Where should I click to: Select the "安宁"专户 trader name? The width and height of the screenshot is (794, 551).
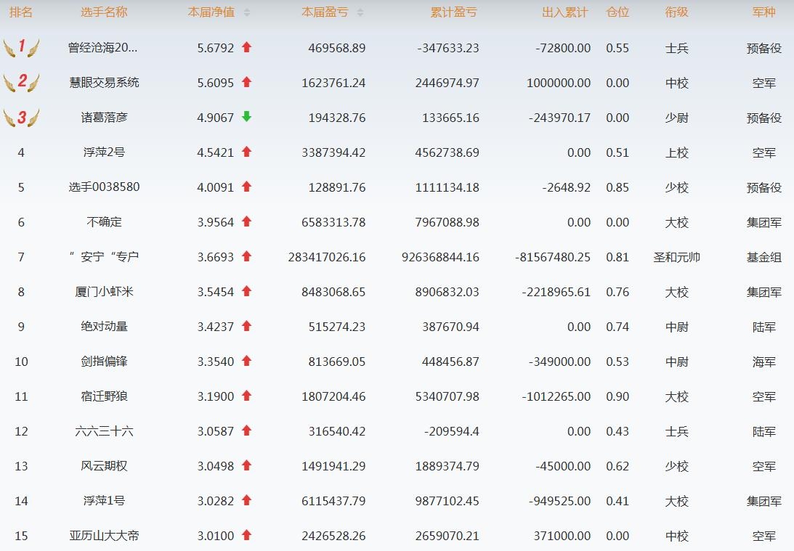click(x=104, y=257)
